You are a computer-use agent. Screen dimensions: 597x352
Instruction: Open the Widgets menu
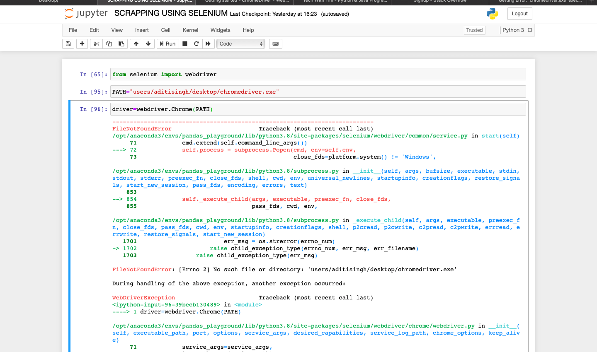click(x=220, y=30)
